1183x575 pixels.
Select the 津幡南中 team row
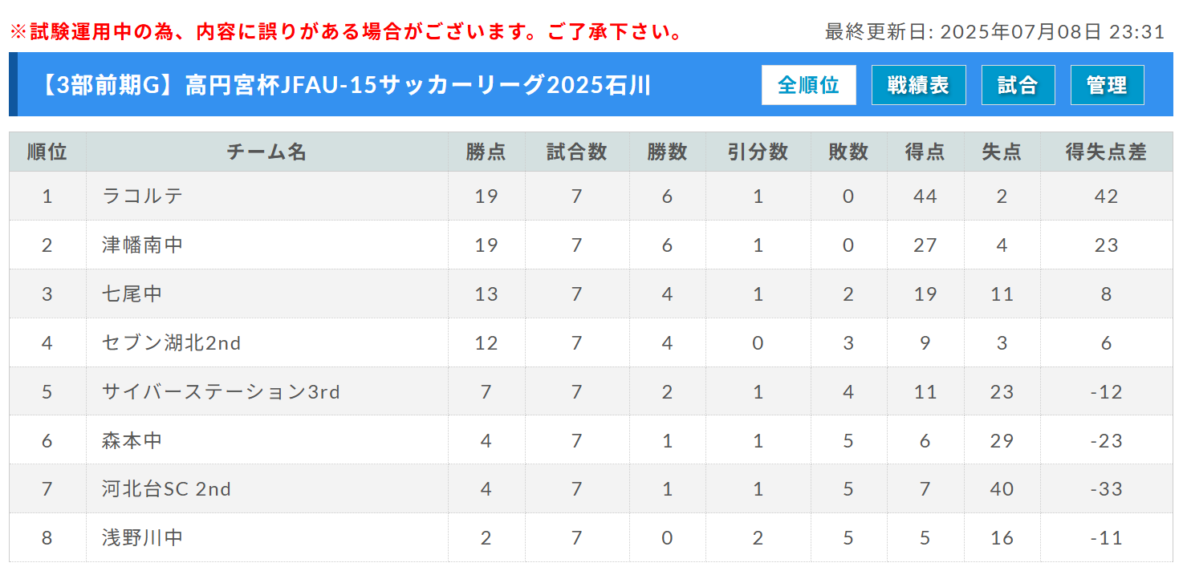[x=591, y=245]
